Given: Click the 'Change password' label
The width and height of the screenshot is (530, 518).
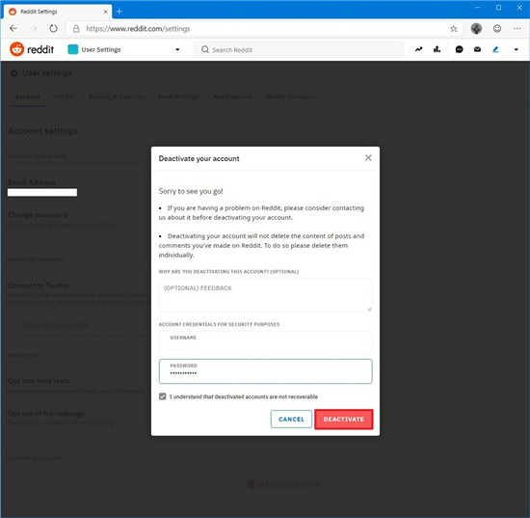Looking at the screenshot, I should pyautogui.click(x=38, y=215).
